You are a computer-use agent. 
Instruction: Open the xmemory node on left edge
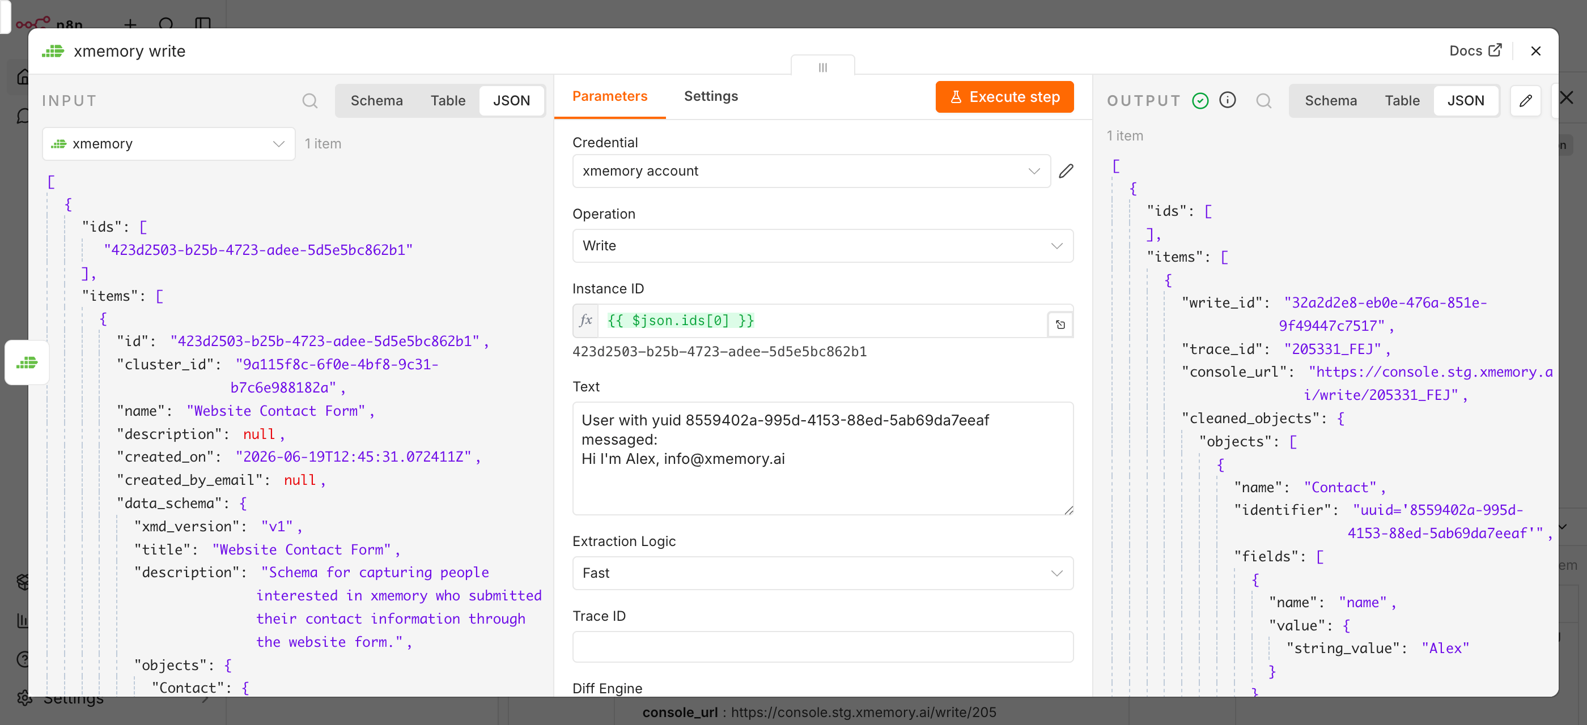[x=27, y=362]
